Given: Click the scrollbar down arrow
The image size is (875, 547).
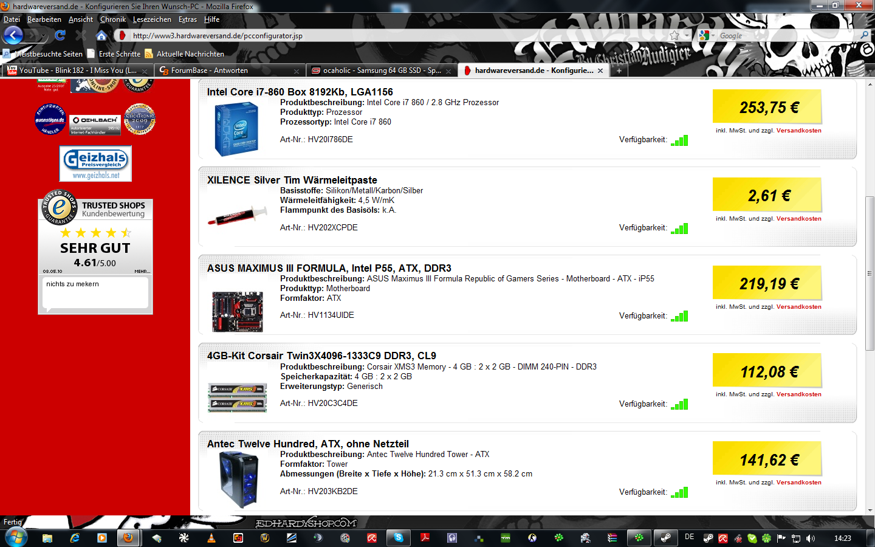Looking at the screenshot, I should pyautogui.click(x=870, y=511).
